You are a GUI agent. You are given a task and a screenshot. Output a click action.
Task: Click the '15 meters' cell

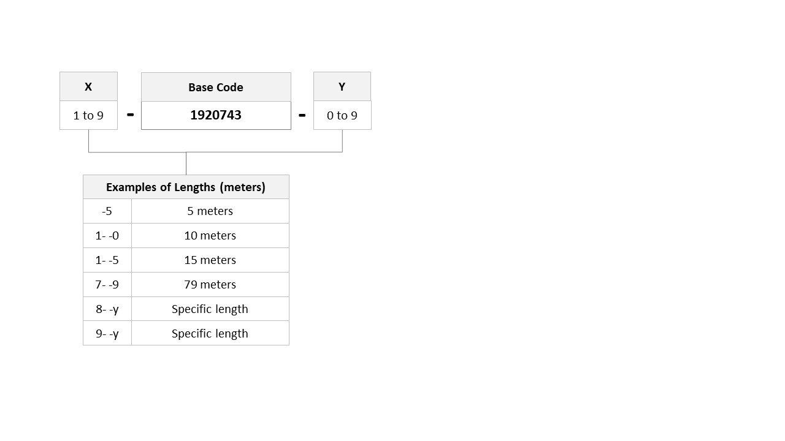tap(210, 260)
